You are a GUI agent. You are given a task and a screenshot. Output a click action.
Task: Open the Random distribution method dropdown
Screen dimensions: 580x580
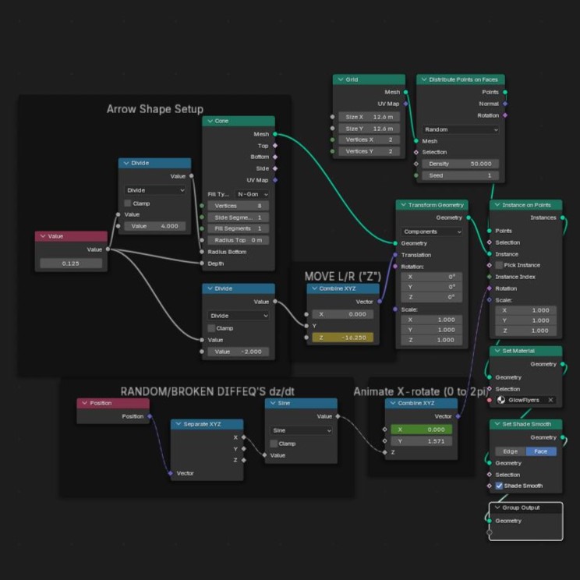coord(460,129)
